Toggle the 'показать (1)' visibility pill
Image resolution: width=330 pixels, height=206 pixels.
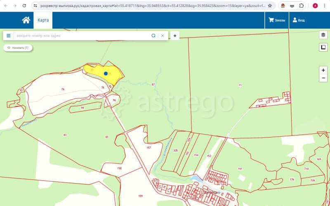click(x=18, y=48)
